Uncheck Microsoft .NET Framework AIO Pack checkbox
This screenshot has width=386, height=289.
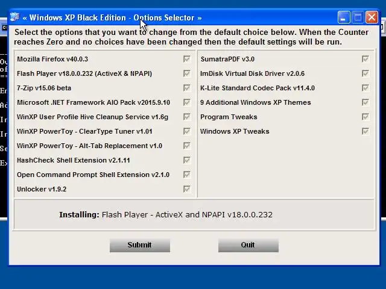pyautogui.click(x=187, y=102)
